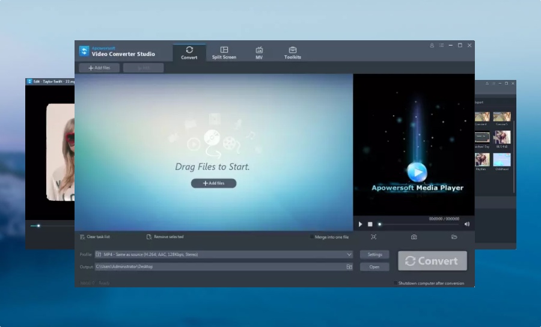The image size is (541, 327).
Task: Click the fullscreen preview icon
Action: pos(374,237)
